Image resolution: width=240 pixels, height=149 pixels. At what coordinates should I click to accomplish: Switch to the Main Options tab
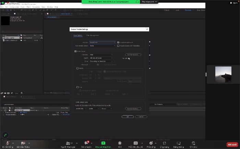tap(78, 35)
